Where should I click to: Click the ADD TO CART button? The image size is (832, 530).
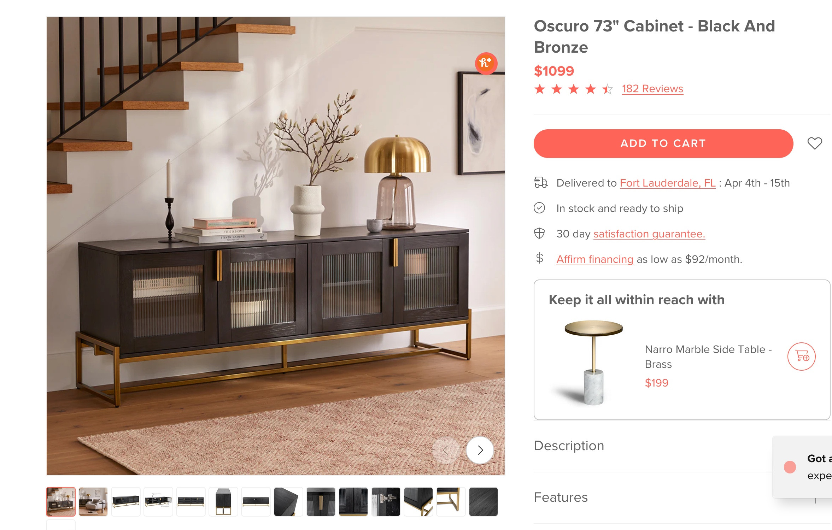663,143
